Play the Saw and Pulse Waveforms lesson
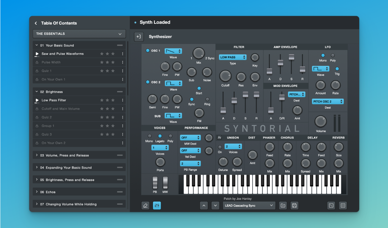 coord(37,54)
